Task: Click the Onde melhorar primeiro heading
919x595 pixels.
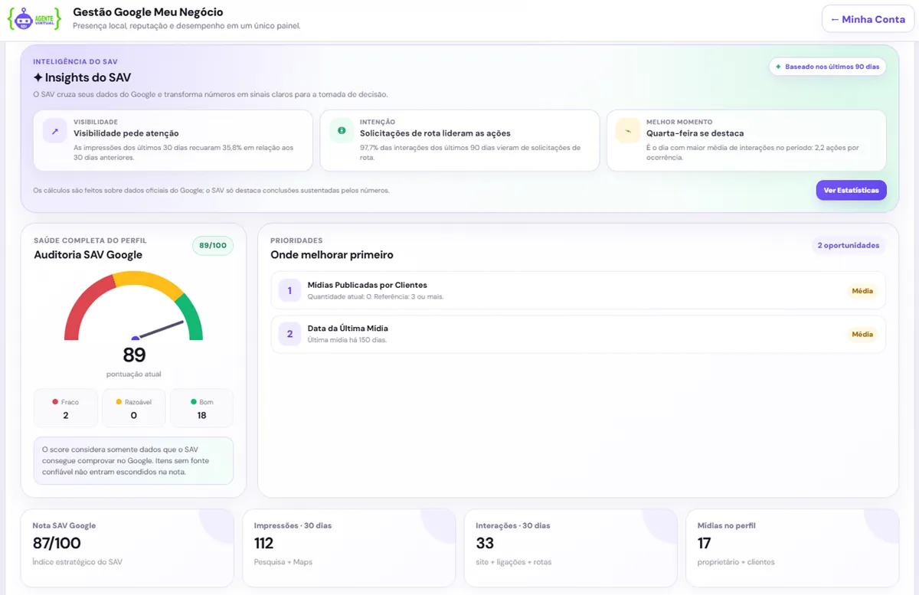Action: (x=332, y=255)
